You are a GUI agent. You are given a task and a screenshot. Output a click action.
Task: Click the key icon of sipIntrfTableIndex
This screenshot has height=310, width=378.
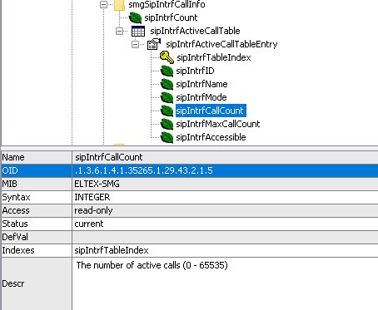(x=167, y=57)
